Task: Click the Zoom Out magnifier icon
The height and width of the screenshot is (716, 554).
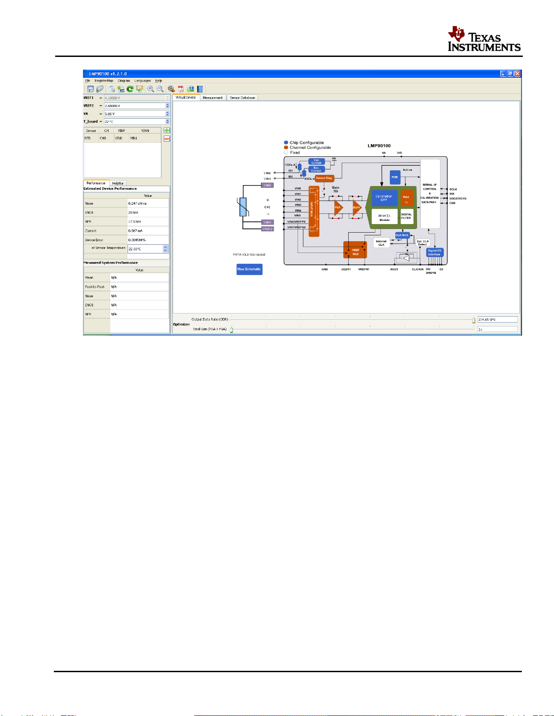Action: [x=160, y=89]
